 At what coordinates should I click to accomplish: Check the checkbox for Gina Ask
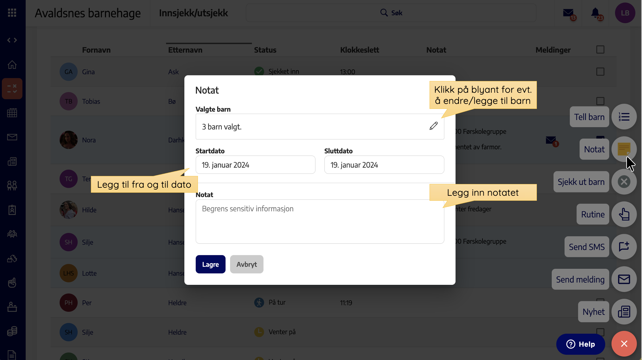coord(600,71)
